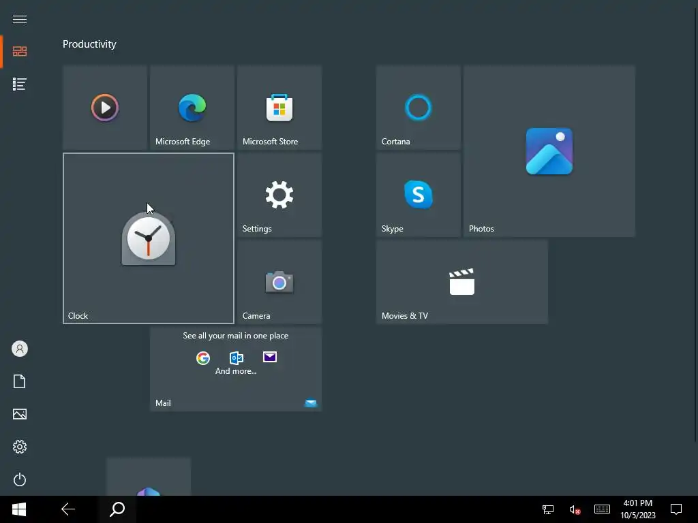Click the 4:01 PM clock and date

point(638,509)
